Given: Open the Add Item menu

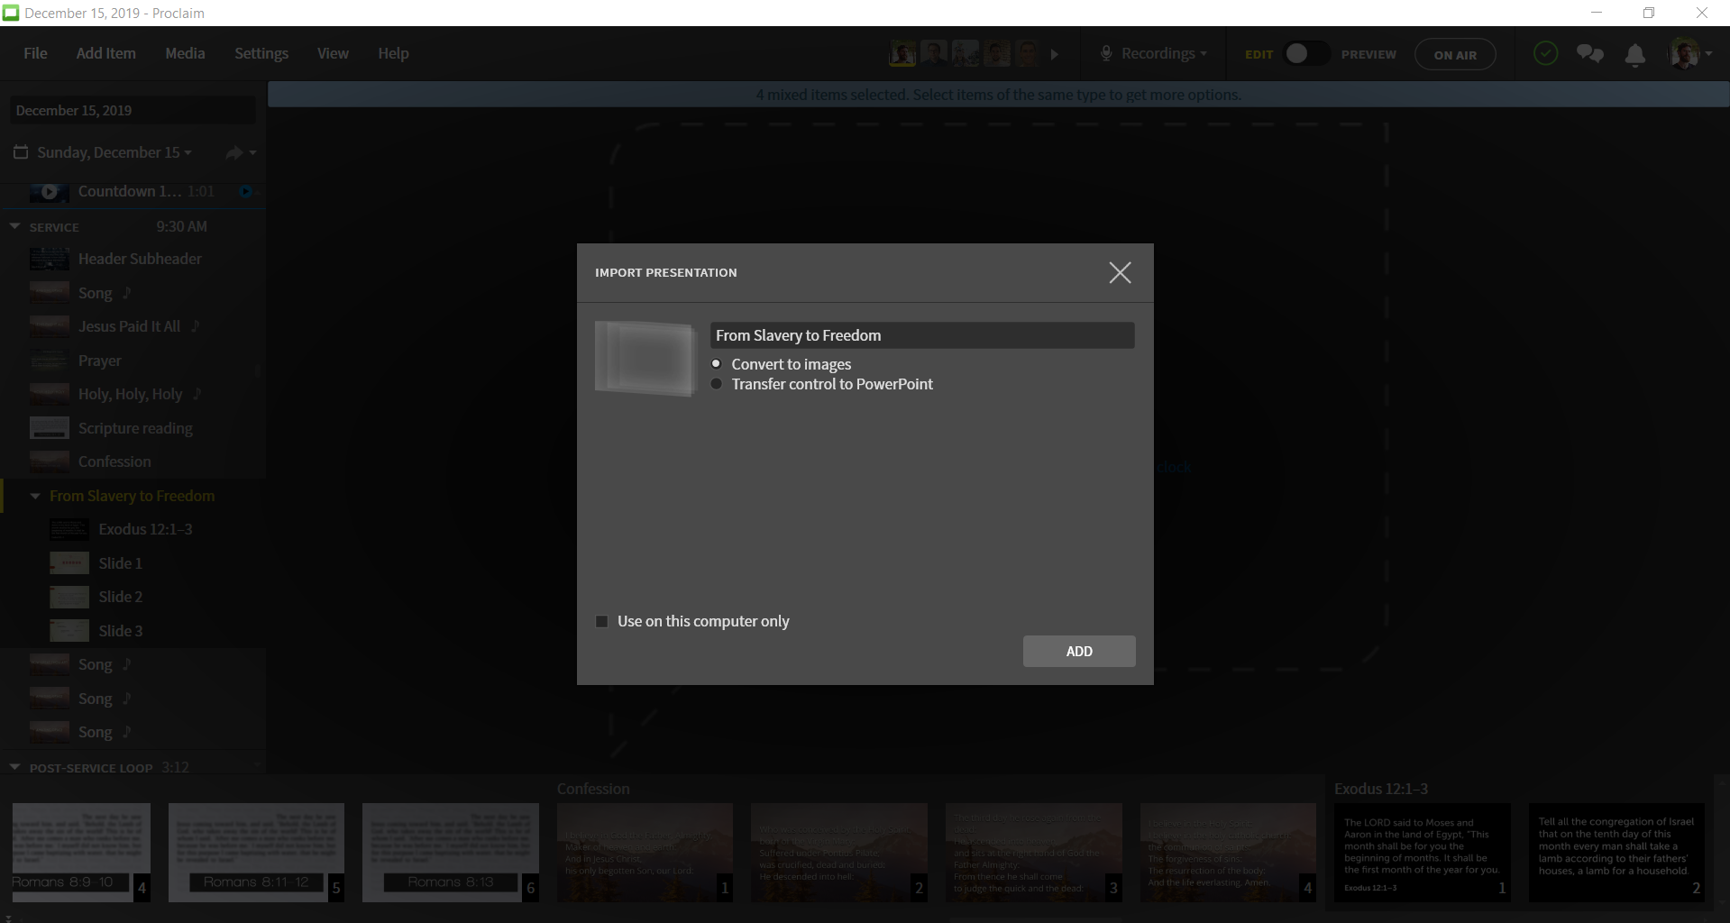Looking at the screenshot, I should pos(105,53).
